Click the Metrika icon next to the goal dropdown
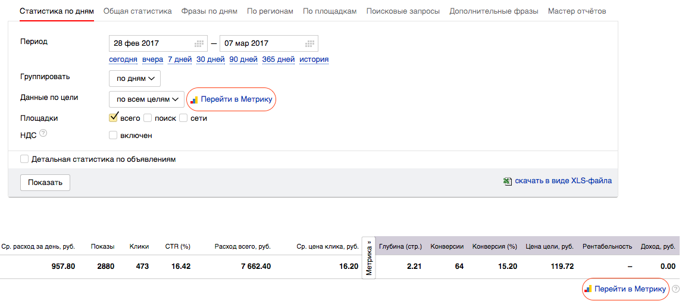 pos(195,99)
